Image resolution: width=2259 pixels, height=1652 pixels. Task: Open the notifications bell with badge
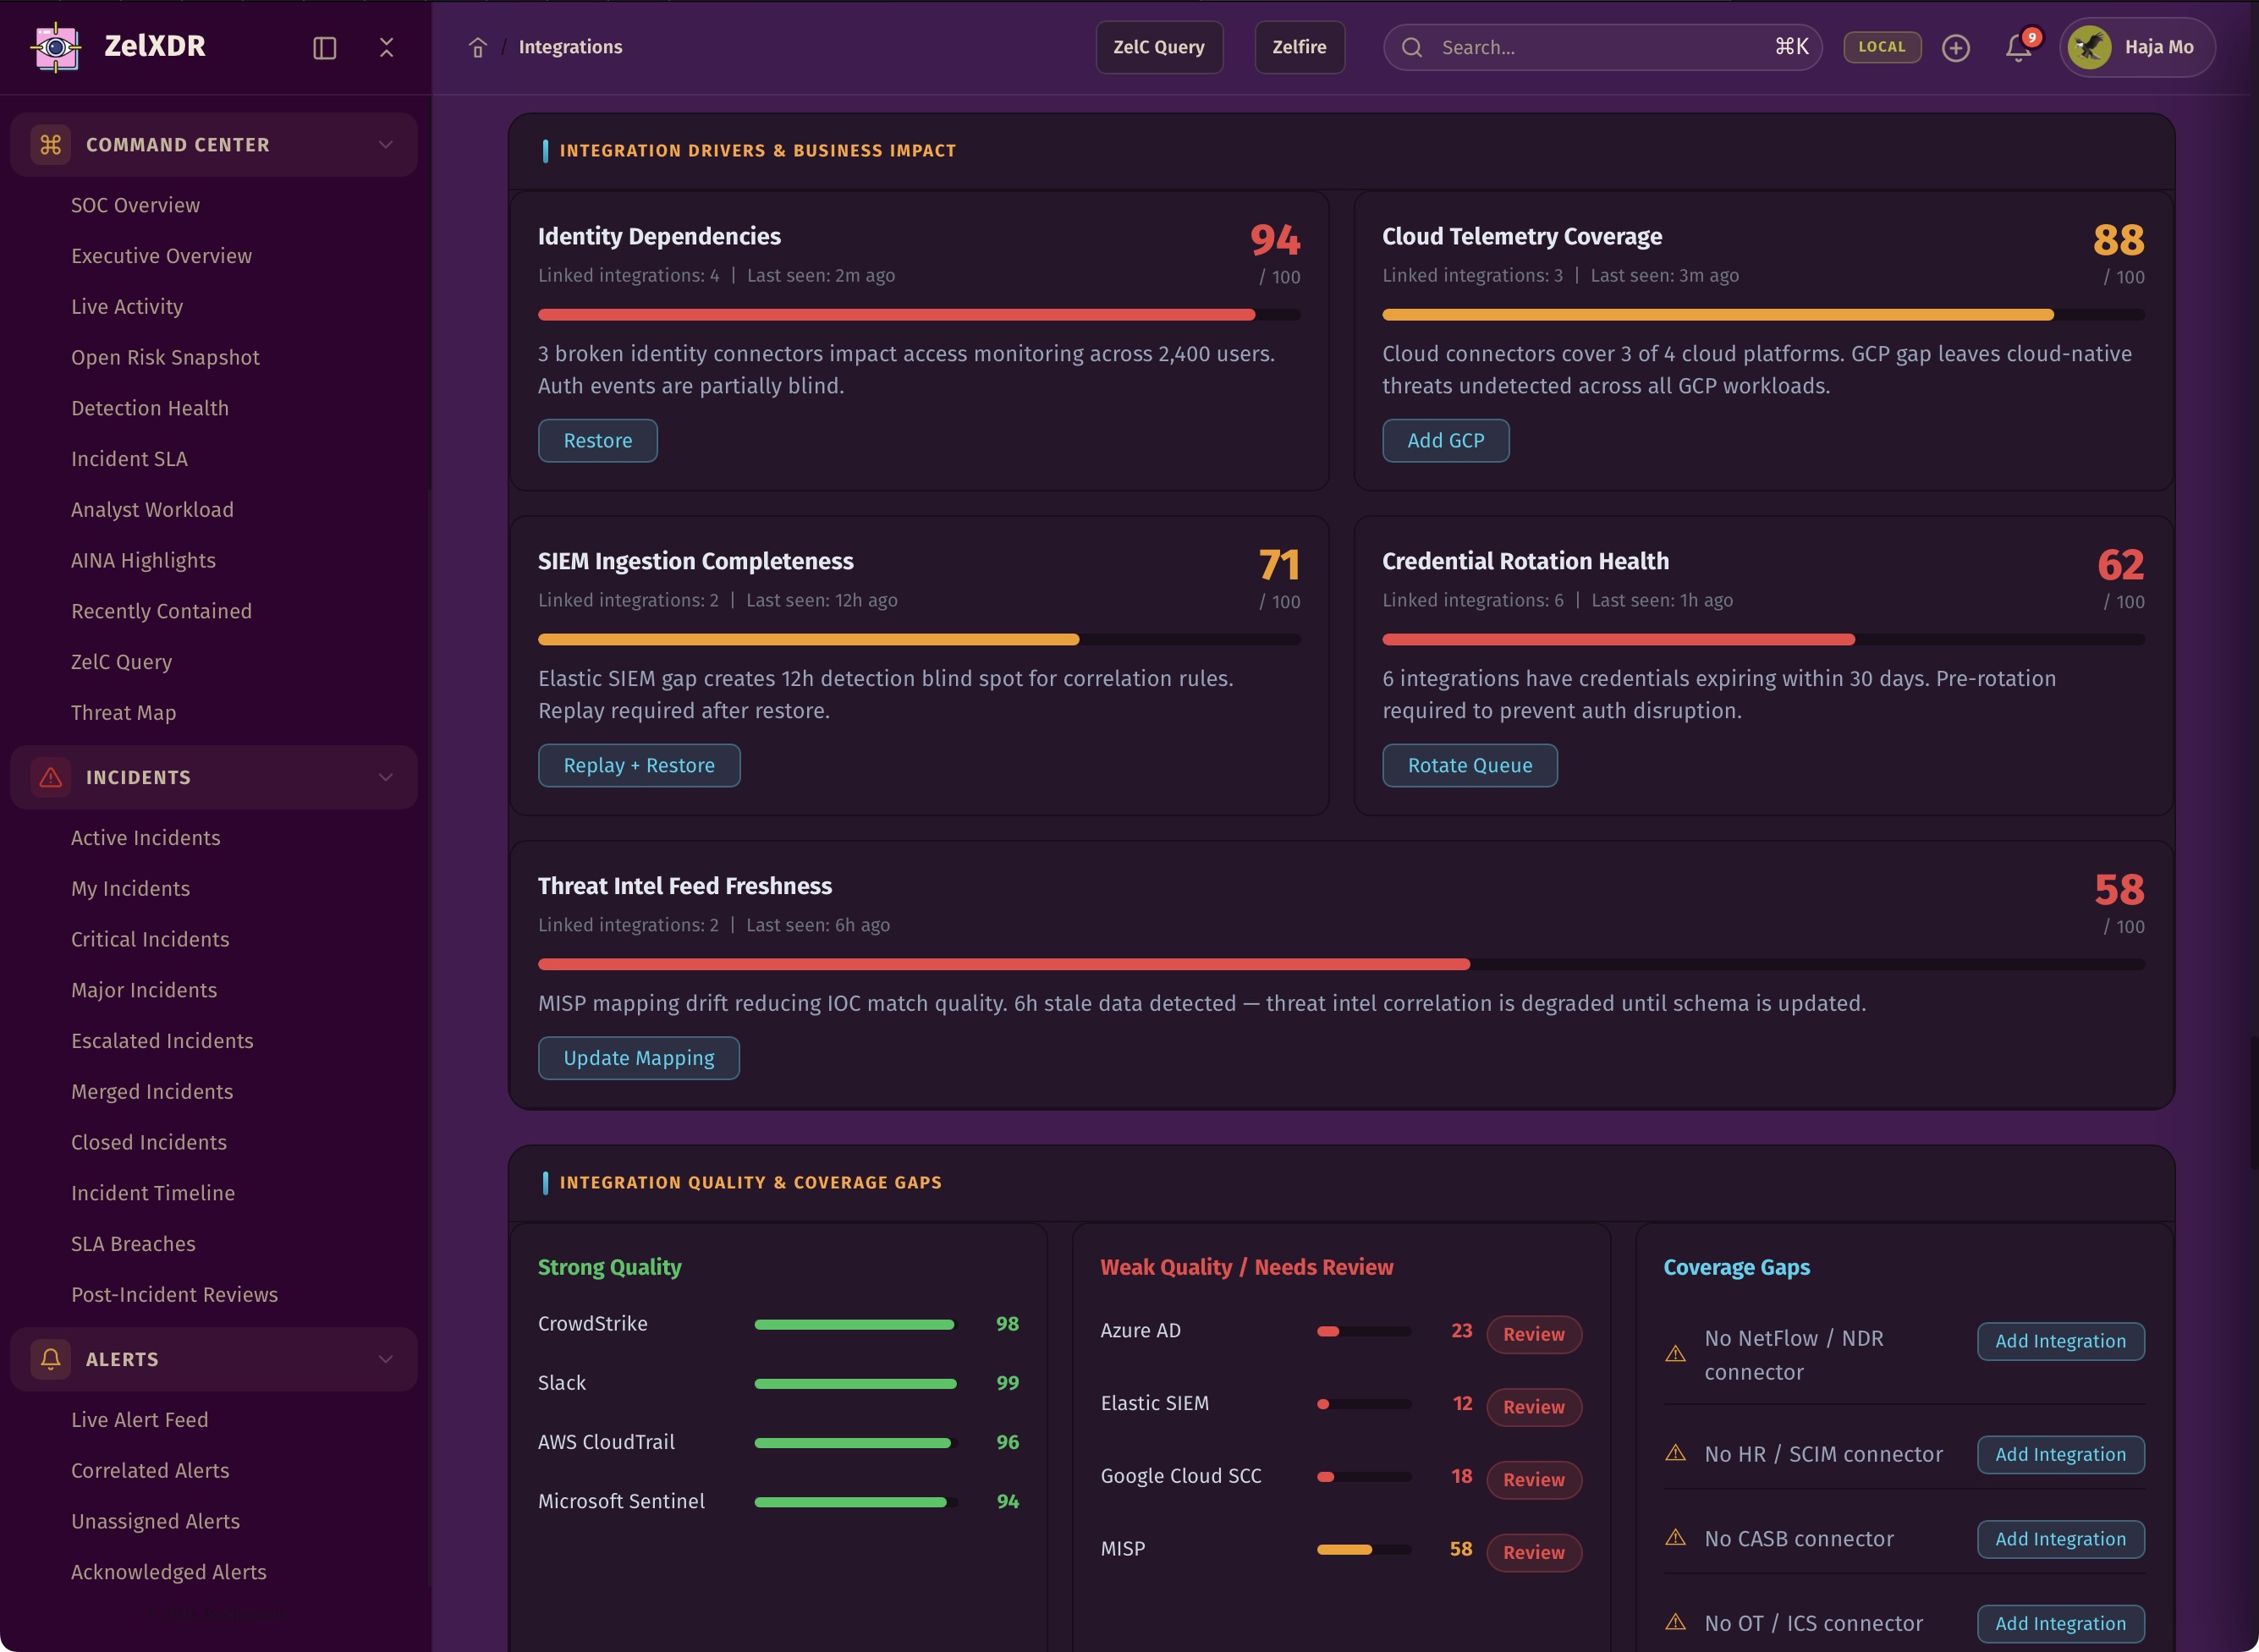[2019, 47]
